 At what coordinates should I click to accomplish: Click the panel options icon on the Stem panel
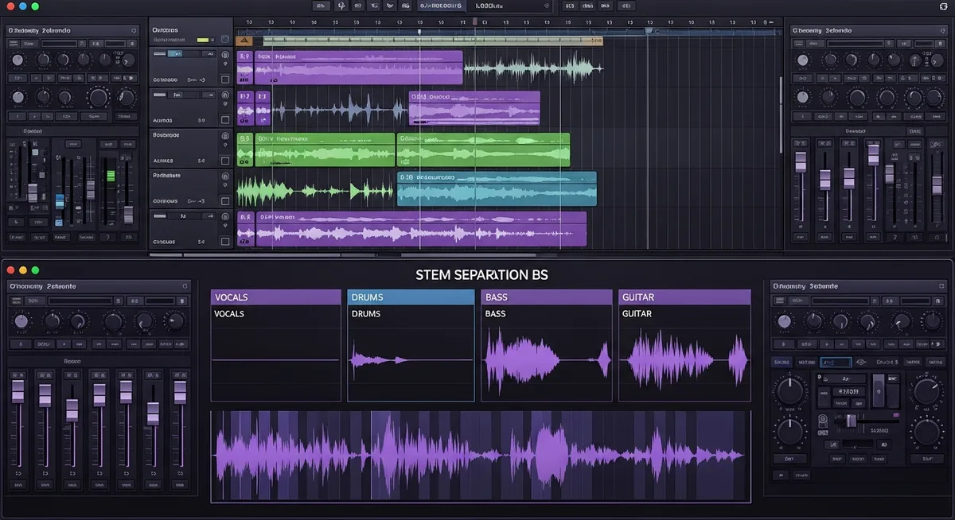[185, 285]
